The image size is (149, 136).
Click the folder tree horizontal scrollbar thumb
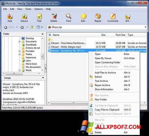(14, 73)
